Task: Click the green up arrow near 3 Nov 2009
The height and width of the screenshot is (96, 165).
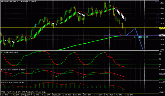Action: tap(83, 77)
